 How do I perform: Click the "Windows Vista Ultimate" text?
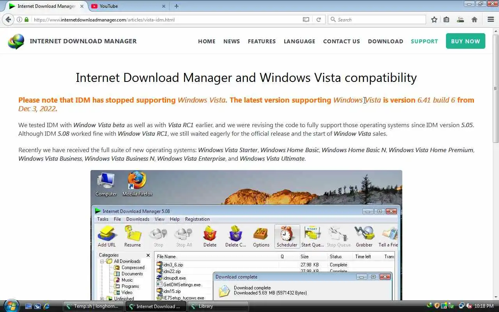(x=272, y=159)
